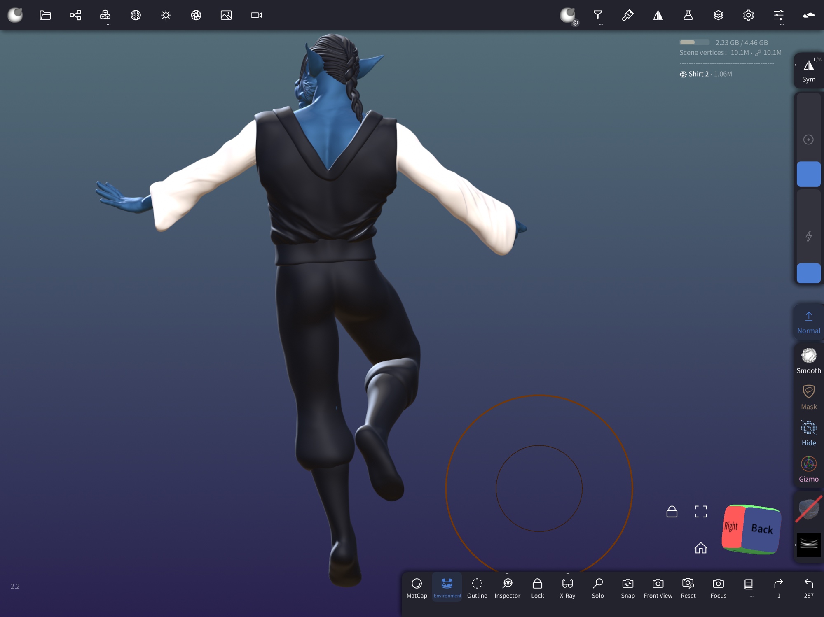Open the bottom toolbar more options

click(x=749, y=587)
